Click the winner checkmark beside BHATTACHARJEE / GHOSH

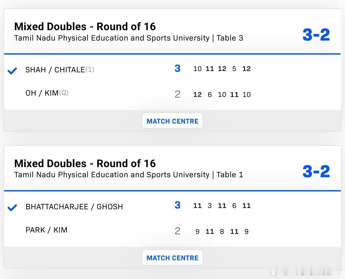(12, 207)
